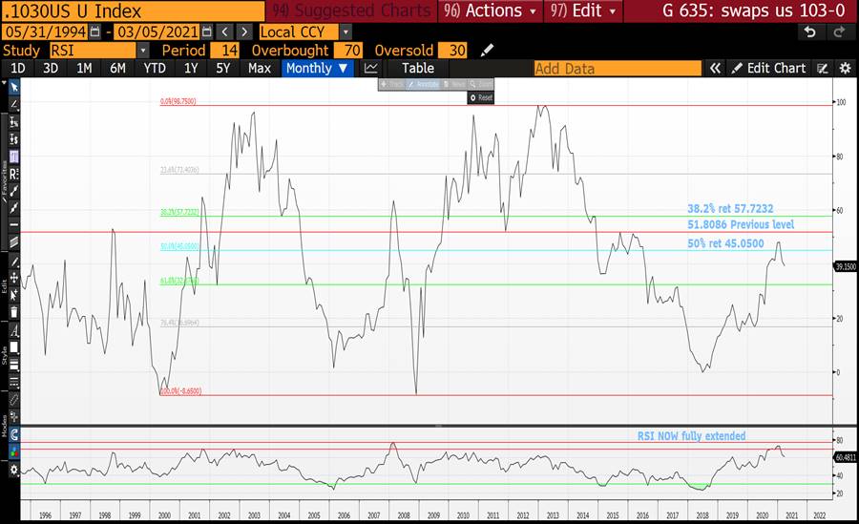Screen dimensions: 859x524
Task: Open chart settings gear icon
Action: click(x=845, y=69)
